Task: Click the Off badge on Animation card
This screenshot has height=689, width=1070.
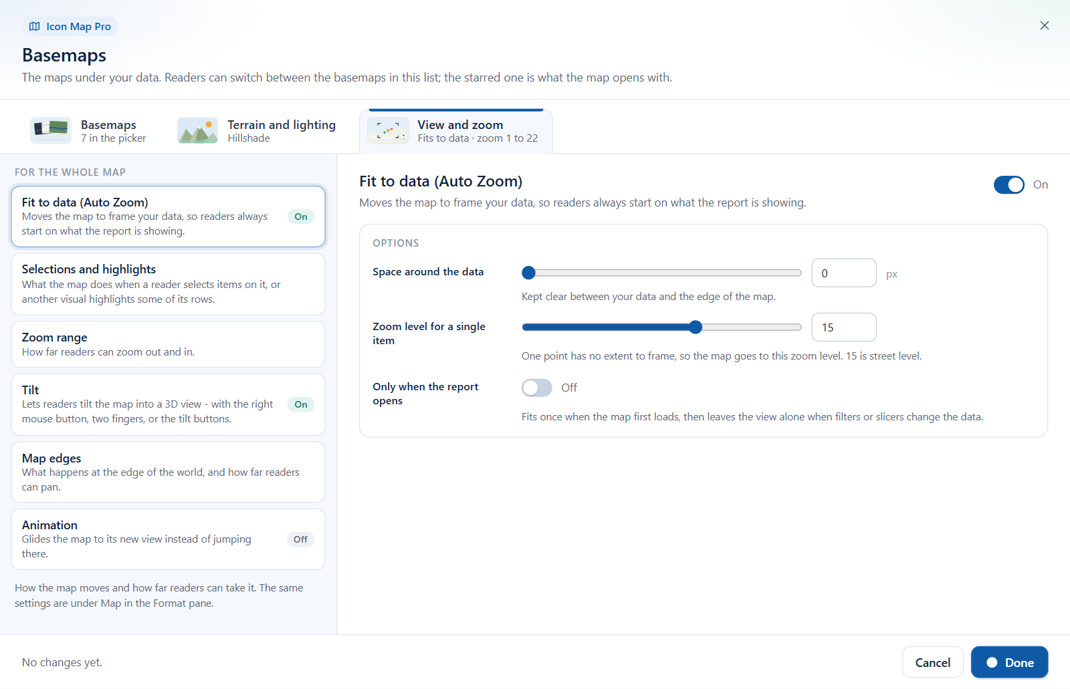Action: pos(301,539)
